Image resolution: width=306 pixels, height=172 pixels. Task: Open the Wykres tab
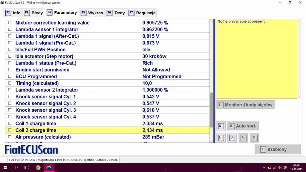[x=92, y=13]
